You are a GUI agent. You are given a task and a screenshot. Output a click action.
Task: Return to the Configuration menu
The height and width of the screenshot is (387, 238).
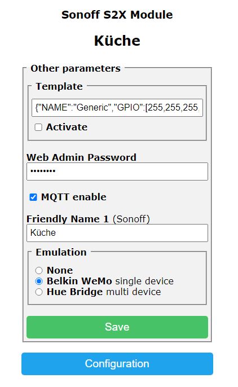117,364
